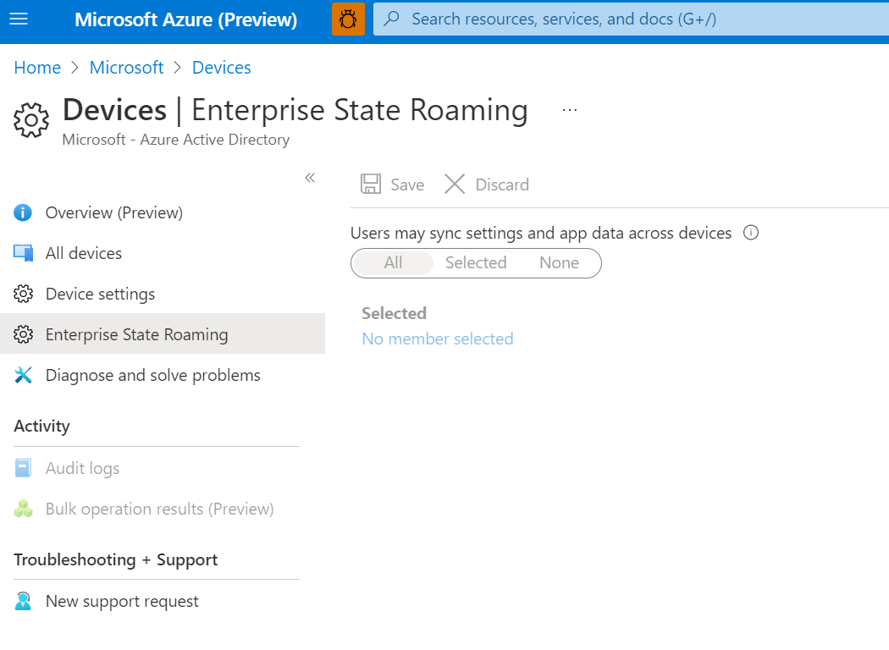Click the Diagnose and solve problems wrench icon
Viewport: 889px width, 650px height.
[22, 375]
